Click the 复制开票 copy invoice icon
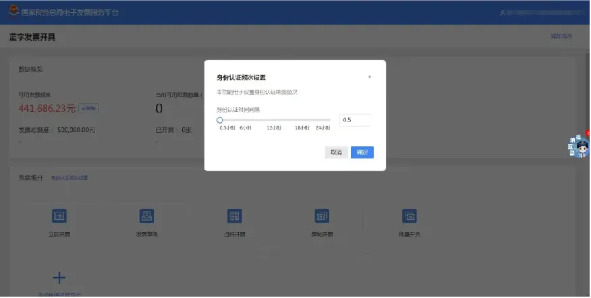Image resolution: width=591 pixels, height=298 pixels. pyautogui.click(x=322, y=216)
